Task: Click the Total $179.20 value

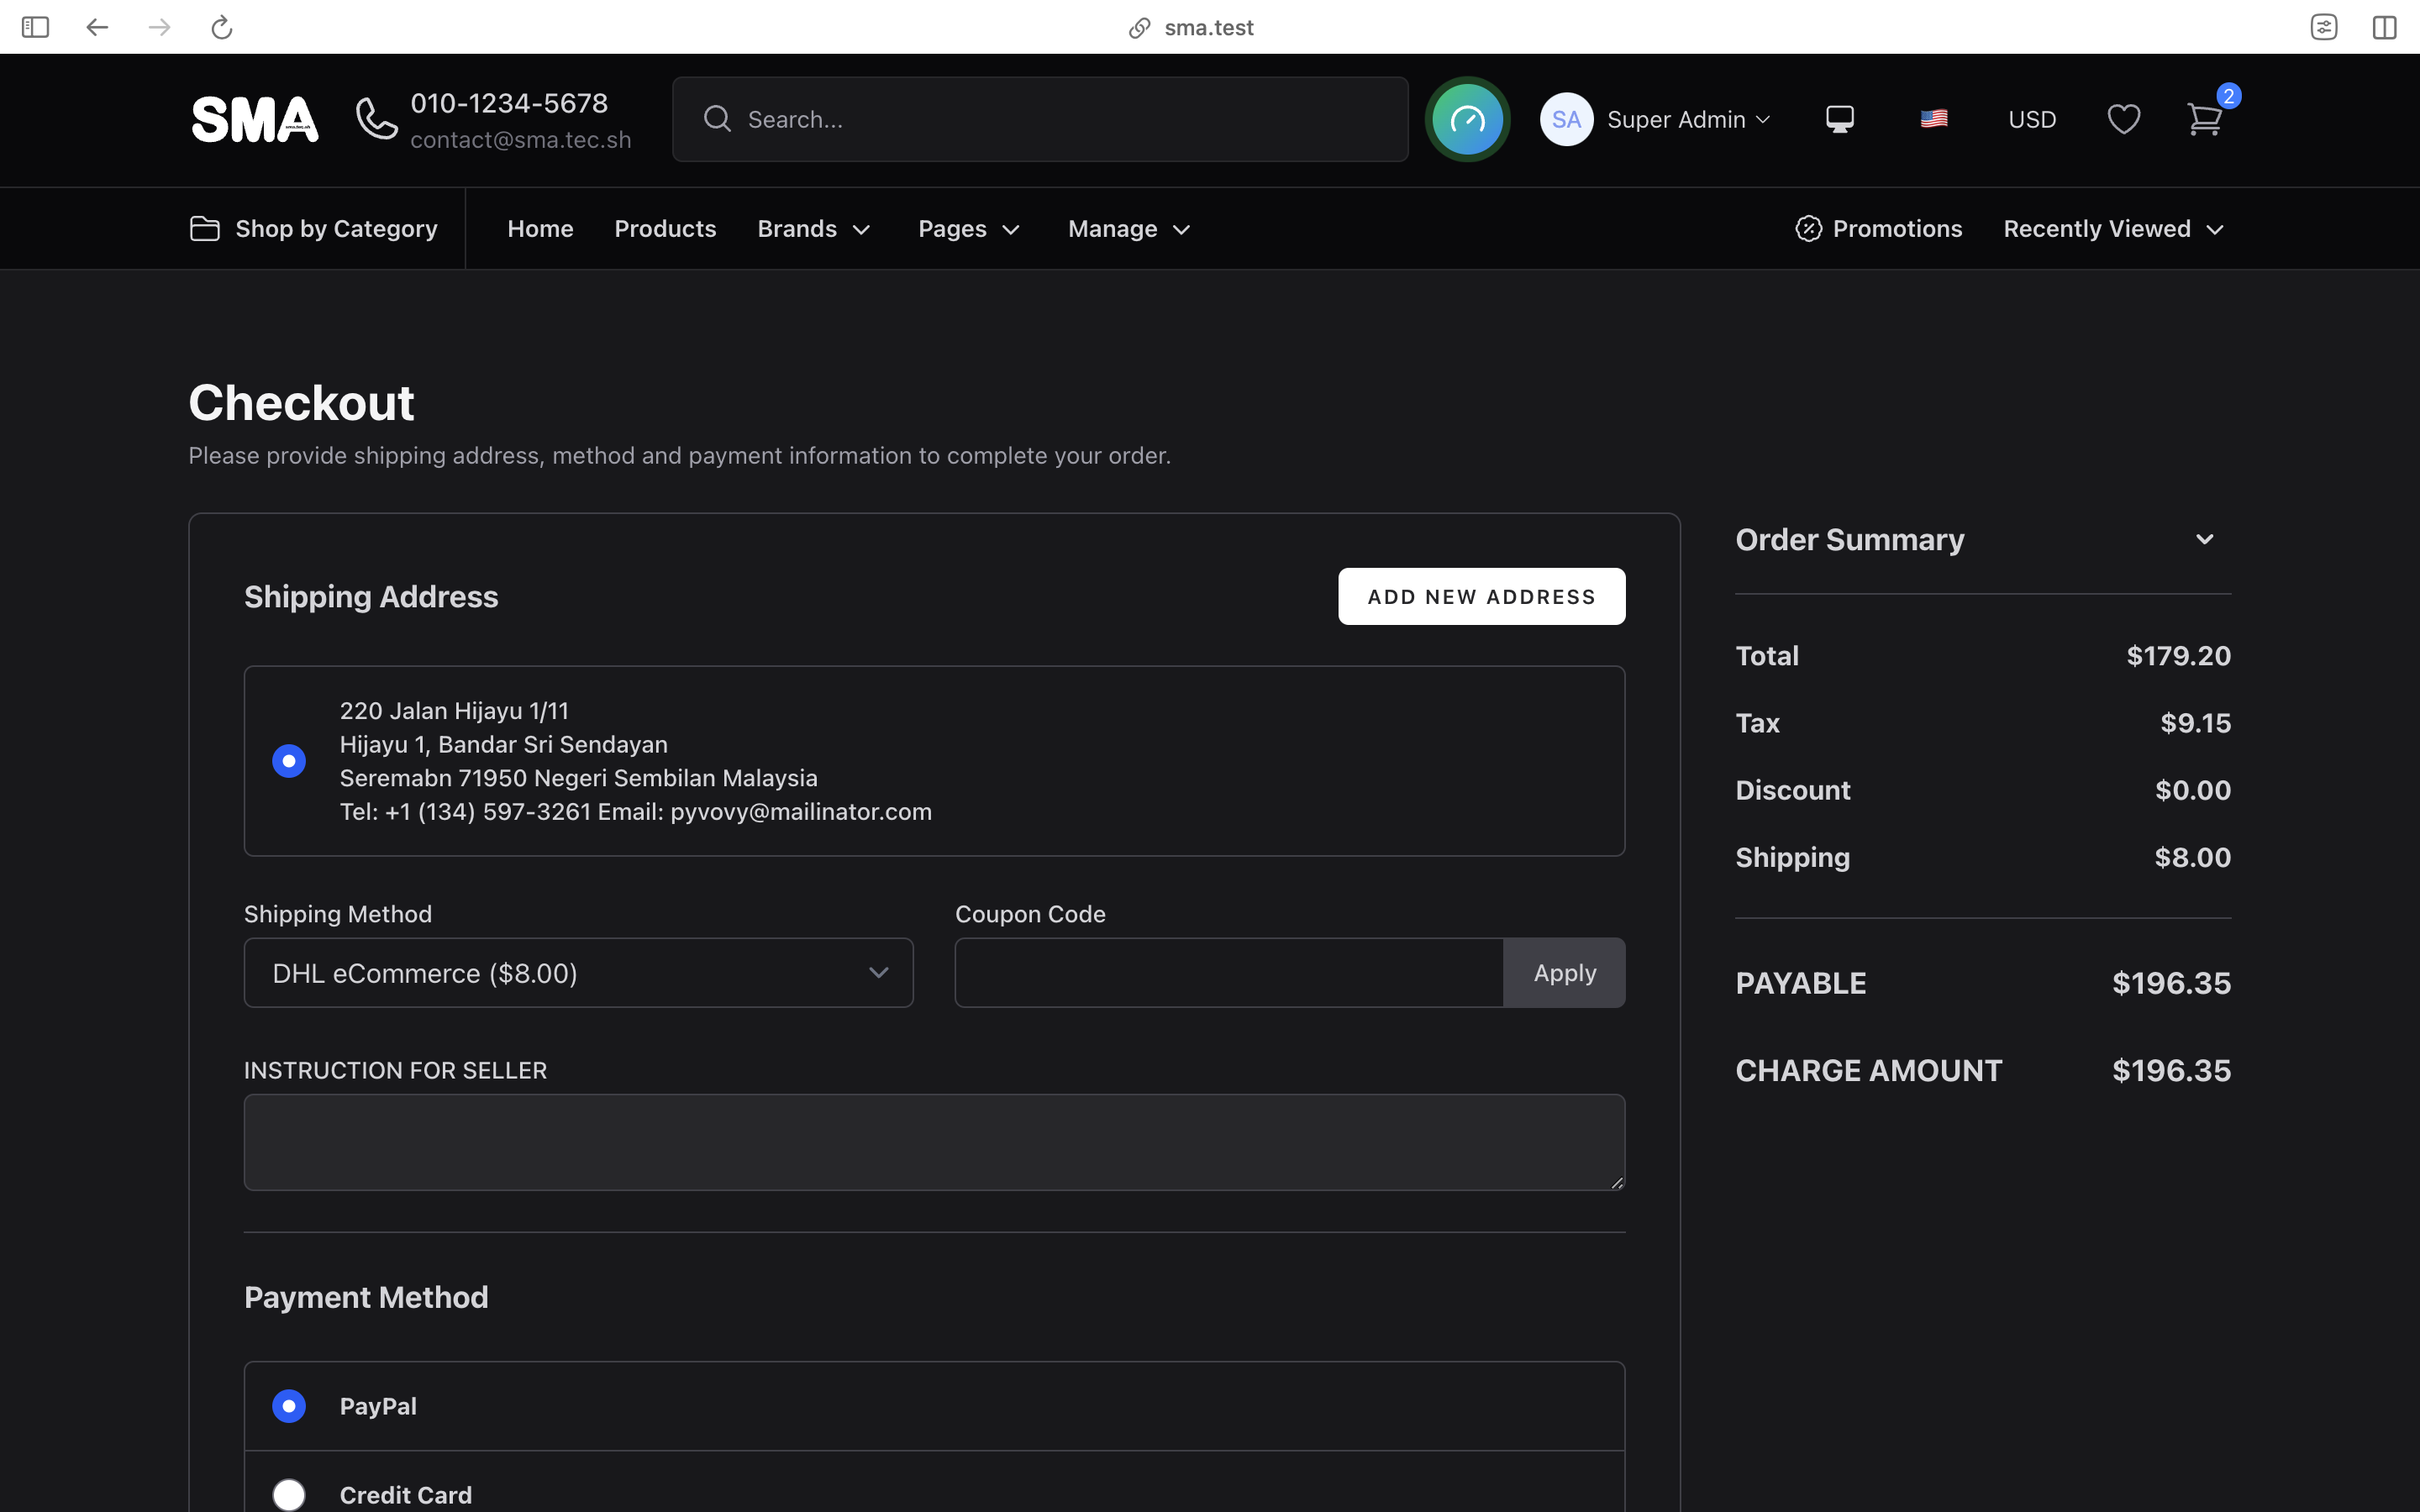Action: (x=2178, y=656)
